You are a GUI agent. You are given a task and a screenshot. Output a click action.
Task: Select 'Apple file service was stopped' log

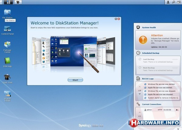click(x=161, y=95)
